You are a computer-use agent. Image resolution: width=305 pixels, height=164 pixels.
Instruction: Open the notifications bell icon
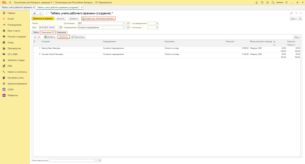click(256, 2)
